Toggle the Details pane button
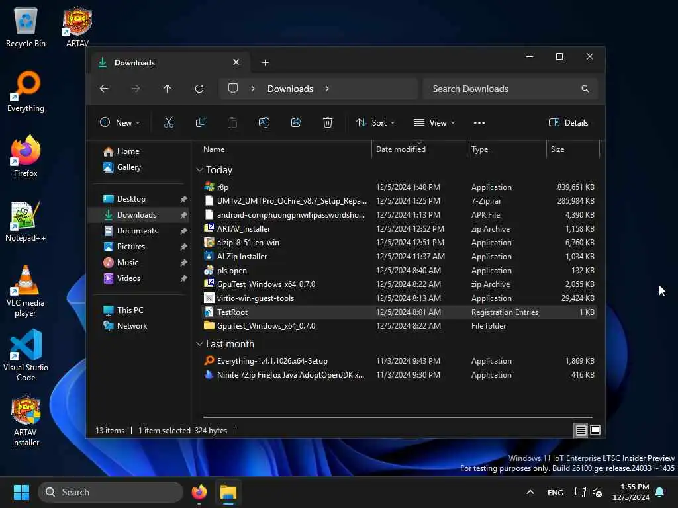The image size is (678, 508). [568, 122]
